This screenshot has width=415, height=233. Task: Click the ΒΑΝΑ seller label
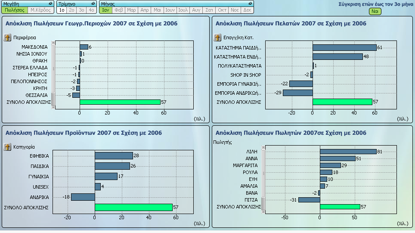tap(252, 193)
